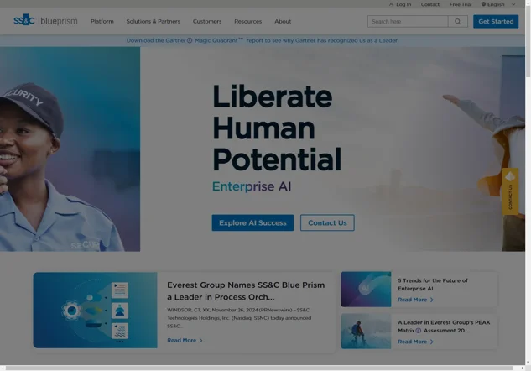The height and width of the screenshot is (371, 531).
Task: Open the About menu
Action: click(283, 21)
